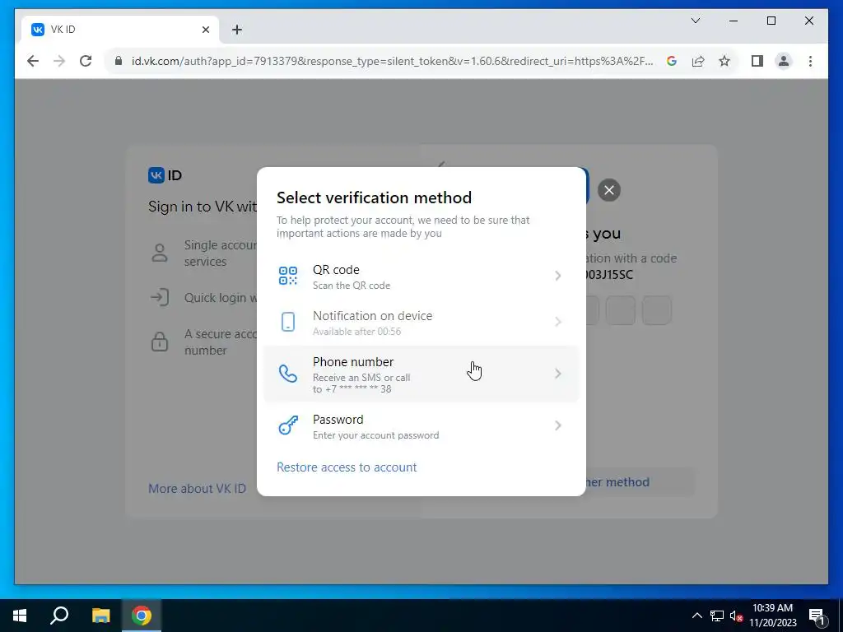
Task: Select QR code verification method
Action: (x=421, y=276)
